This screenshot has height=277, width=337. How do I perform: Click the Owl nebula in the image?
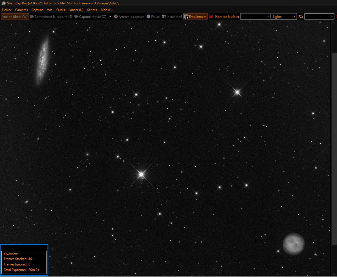point(294,244)
